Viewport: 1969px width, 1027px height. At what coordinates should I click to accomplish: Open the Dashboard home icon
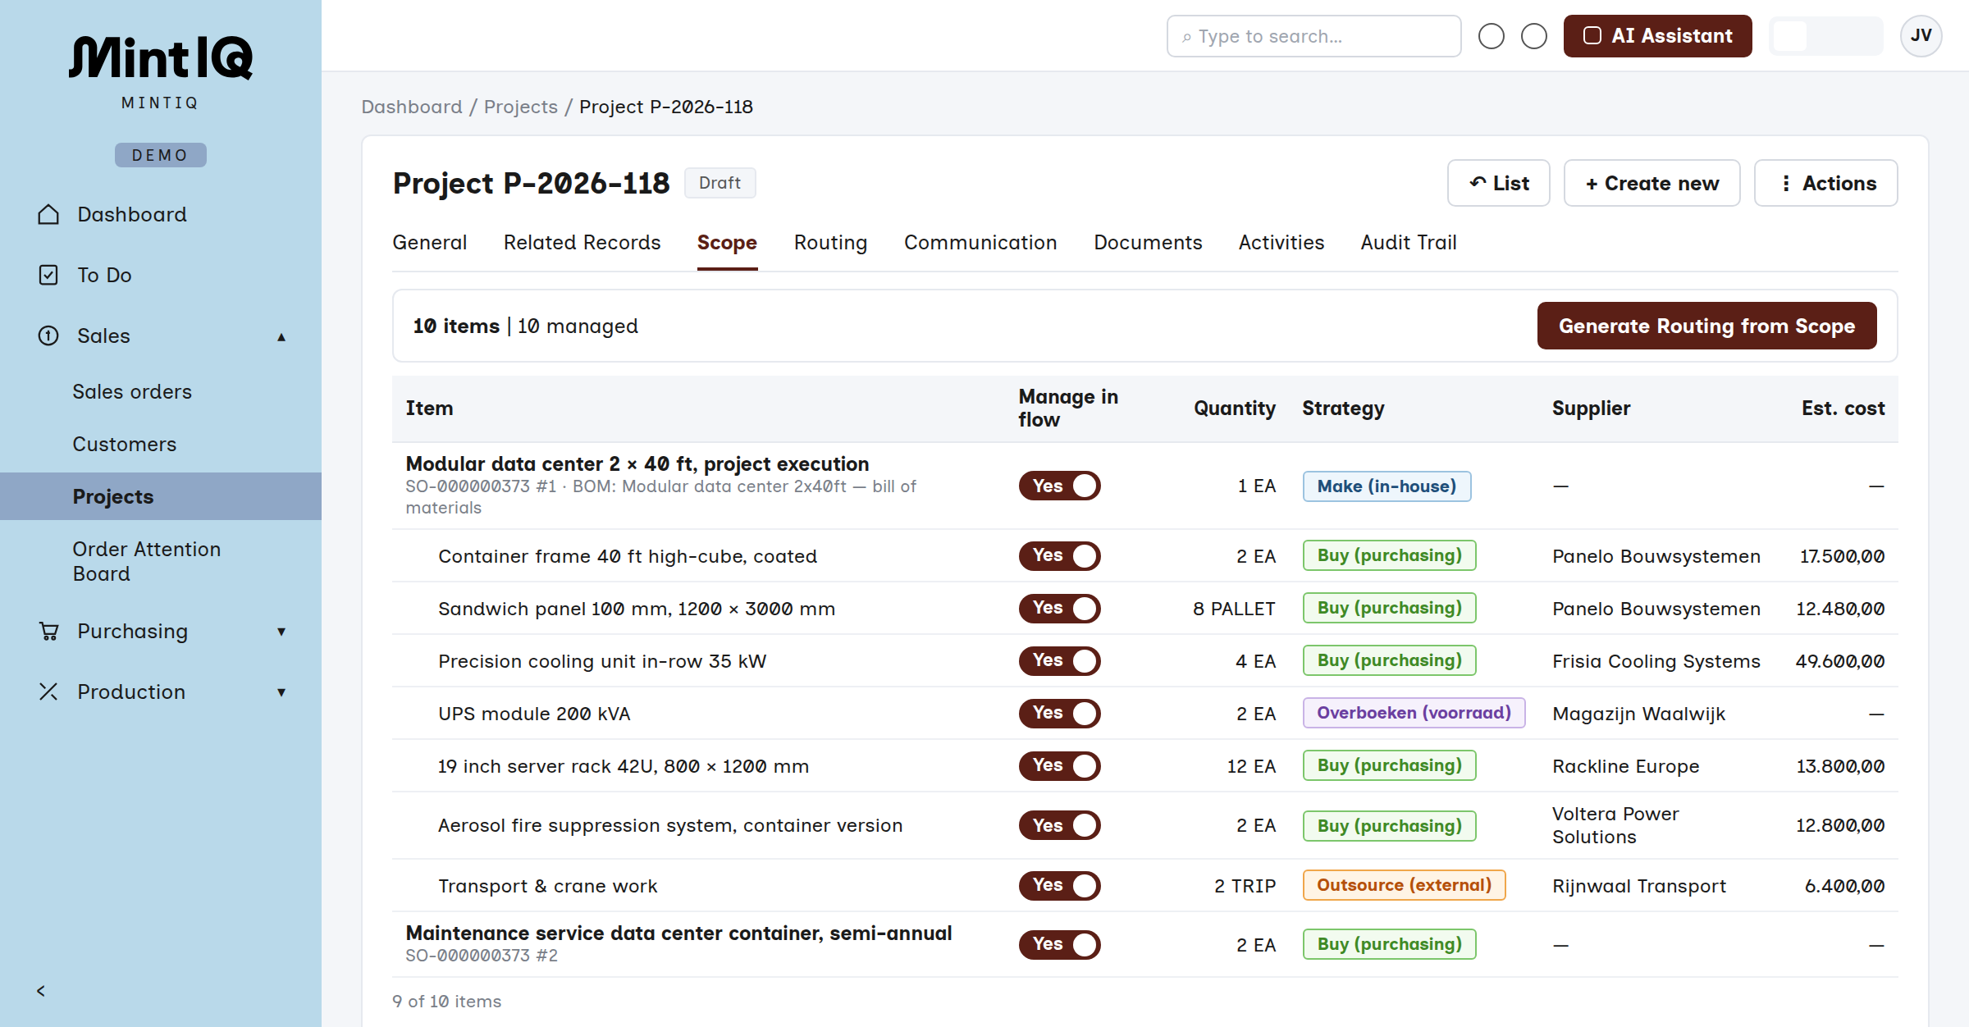pyautogui.click(x=48, y=215)
